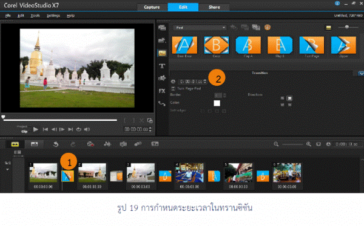Click the Undo arrow in timeline toolbar
Screen dimensions: 364x226
click(x=56, y=144)
